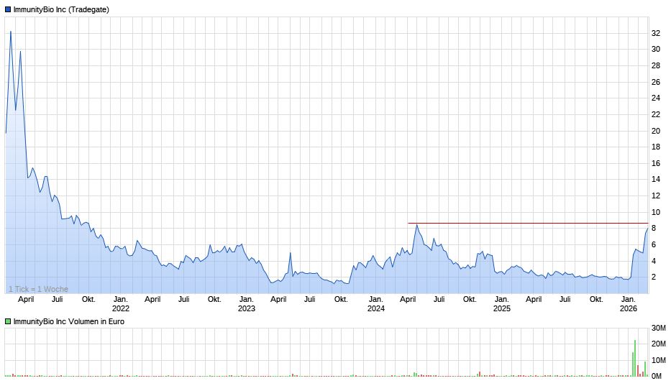671x386 pixels.
Task: Select the Jan. 2024 timeline label
Action: (375, 303)
